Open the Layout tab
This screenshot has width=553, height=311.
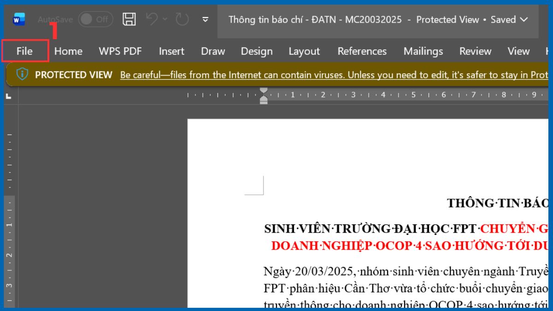click(x=304, y=51)
